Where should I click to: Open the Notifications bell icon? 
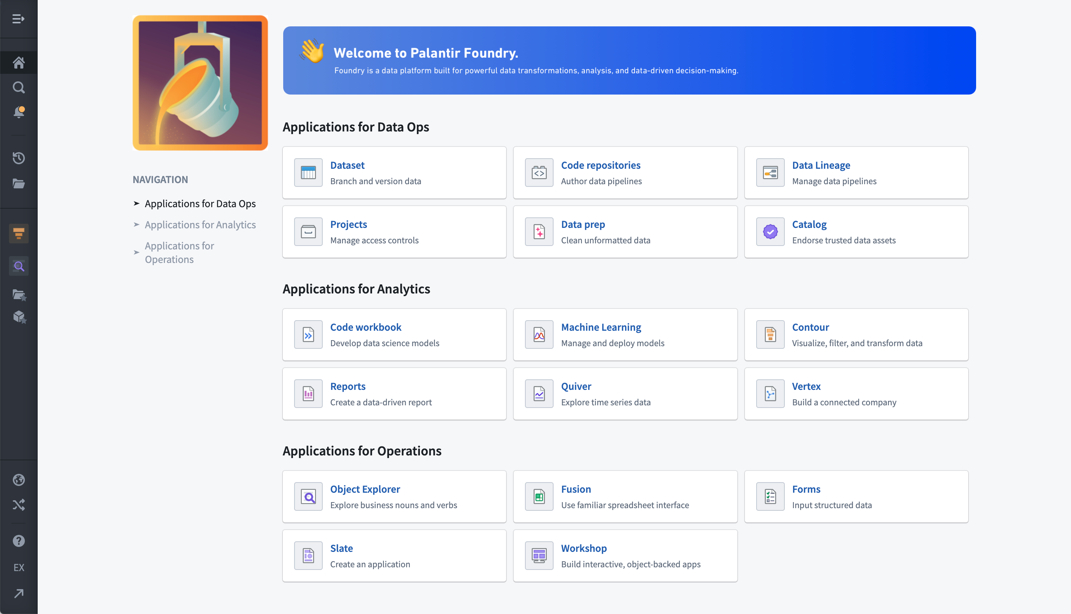tap(18, 112)
